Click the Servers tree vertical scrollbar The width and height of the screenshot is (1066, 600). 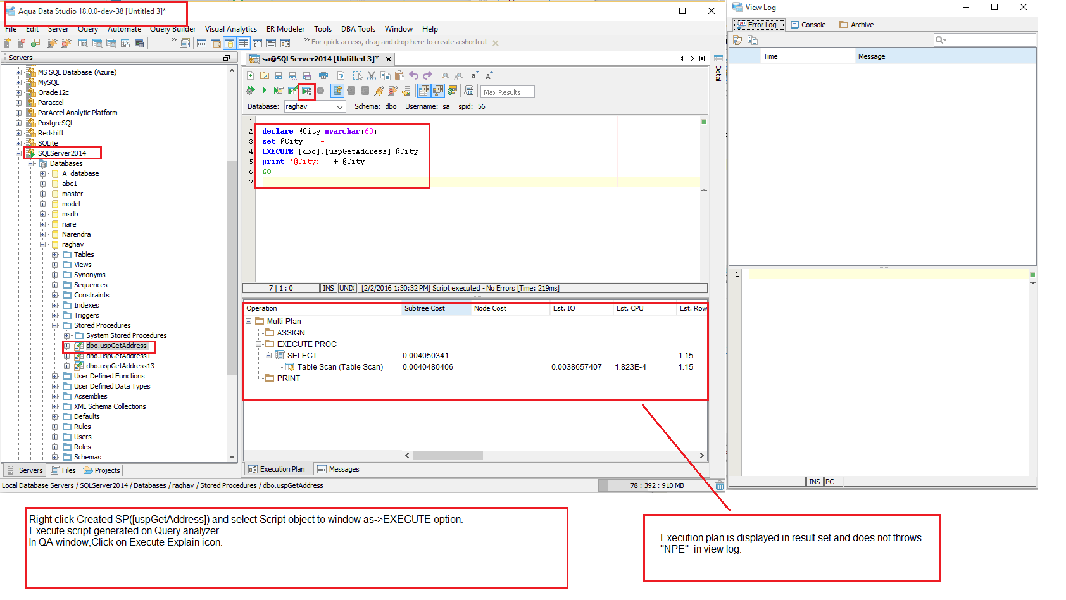(x=232, y=269)
